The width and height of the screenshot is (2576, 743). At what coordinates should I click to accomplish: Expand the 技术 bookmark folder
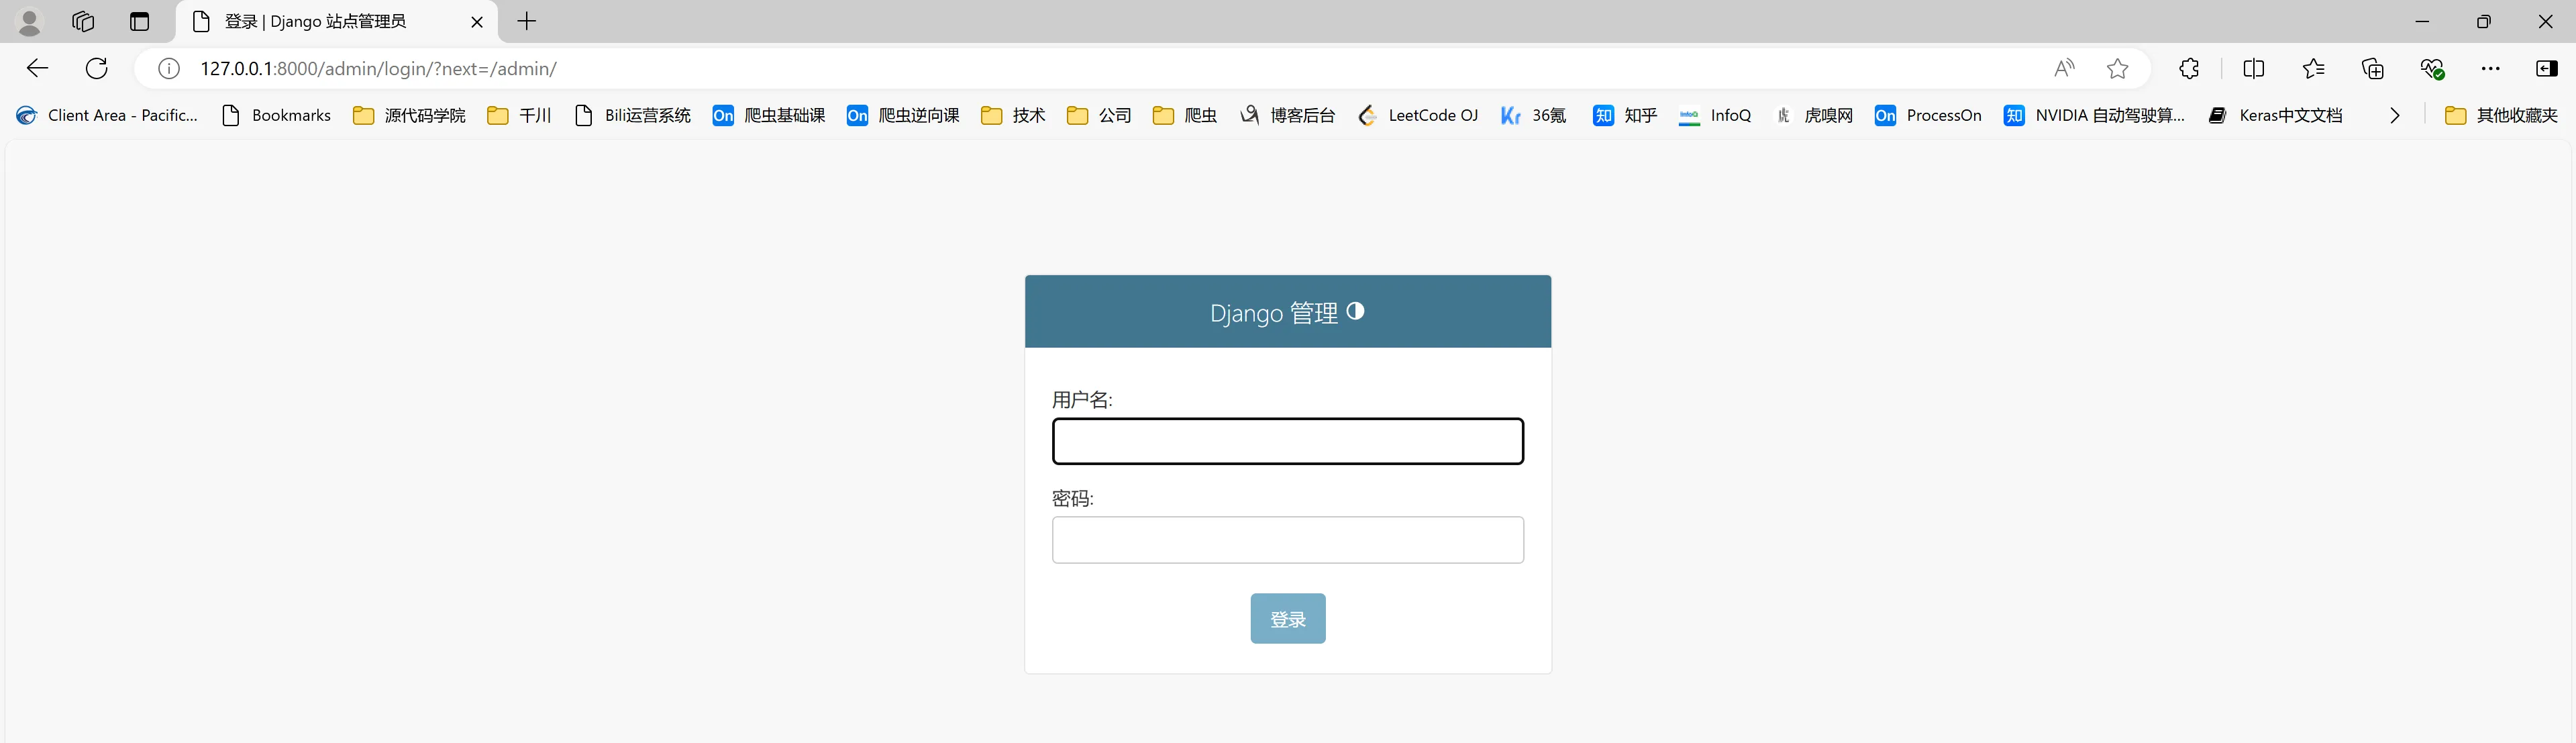(1013, 115)
